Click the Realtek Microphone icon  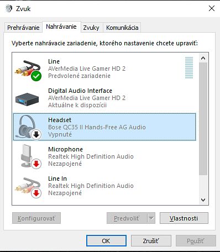coord(29,156)
